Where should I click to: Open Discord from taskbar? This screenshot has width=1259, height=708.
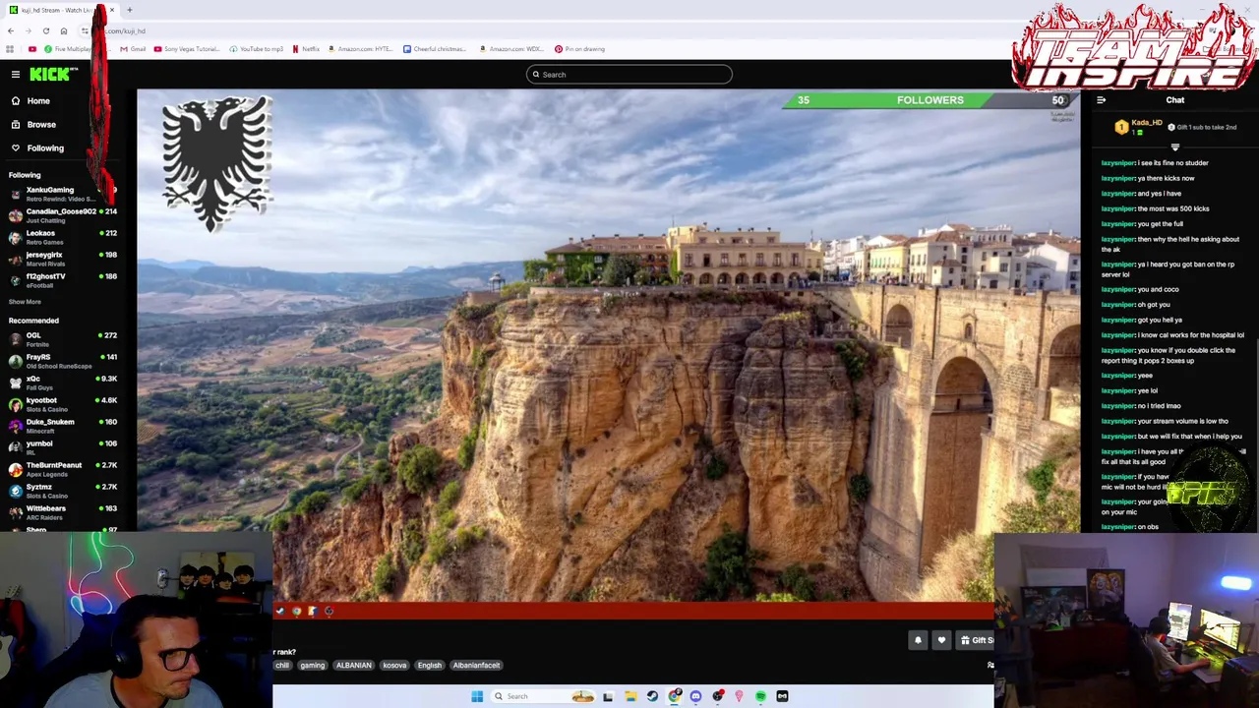695,696
